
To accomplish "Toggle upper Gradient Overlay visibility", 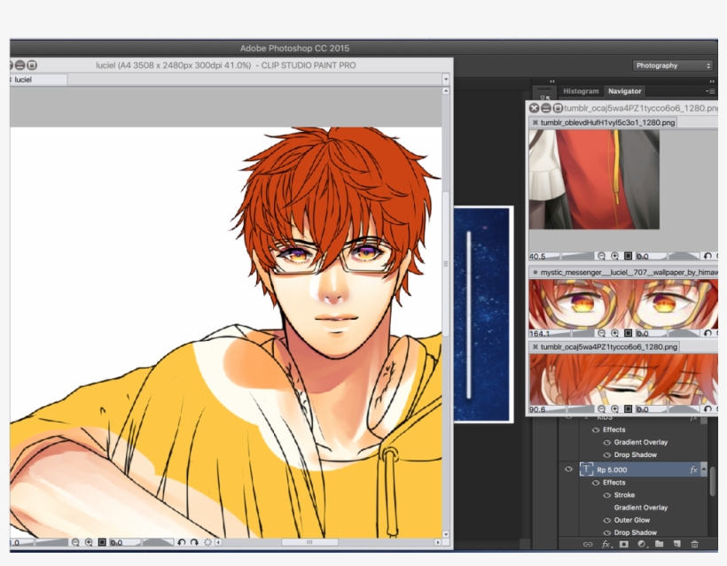I will click(x=607, y=443).
